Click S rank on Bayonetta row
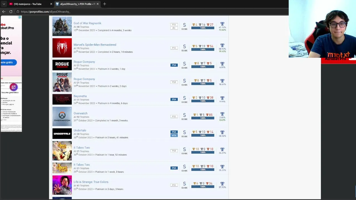356x200 pixels. pos(184,99)
